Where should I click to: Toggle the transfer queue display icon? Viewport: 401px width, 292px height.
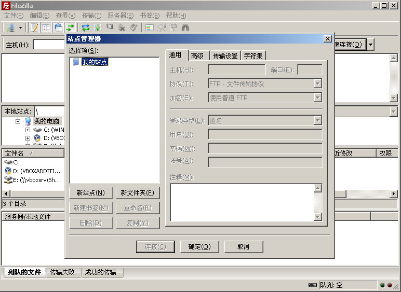(x=70, y=27)
